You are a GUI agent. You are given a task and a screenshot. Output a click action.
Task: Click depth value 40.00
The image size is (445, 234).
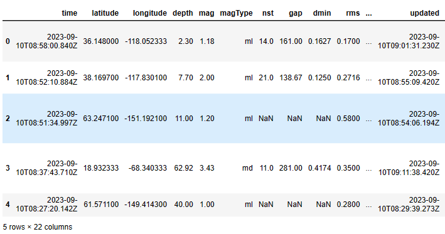click(184, 205)
